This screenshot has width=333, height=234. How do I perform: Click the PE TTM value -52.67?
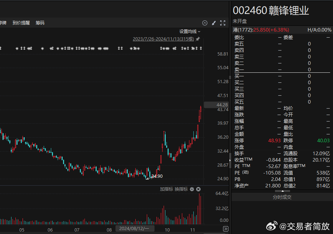pyautogui.click(x=273, y=166)
